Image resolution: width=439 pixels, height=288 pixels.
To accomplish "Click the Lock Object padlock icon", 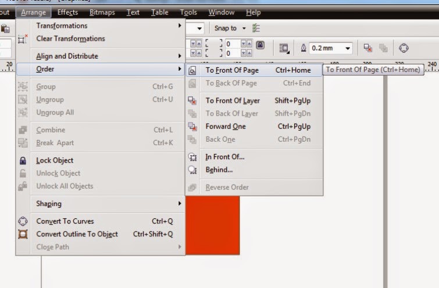I will (x=23, y=160).
